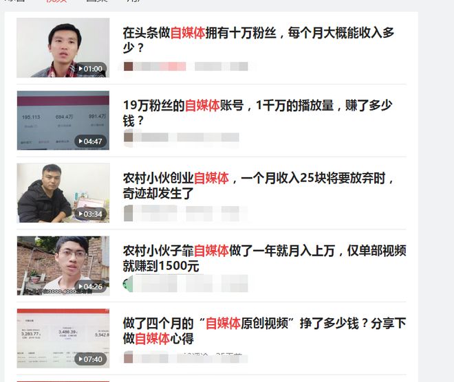Play the 04:26 video badge
454x382 pixels.
(91, 286)
